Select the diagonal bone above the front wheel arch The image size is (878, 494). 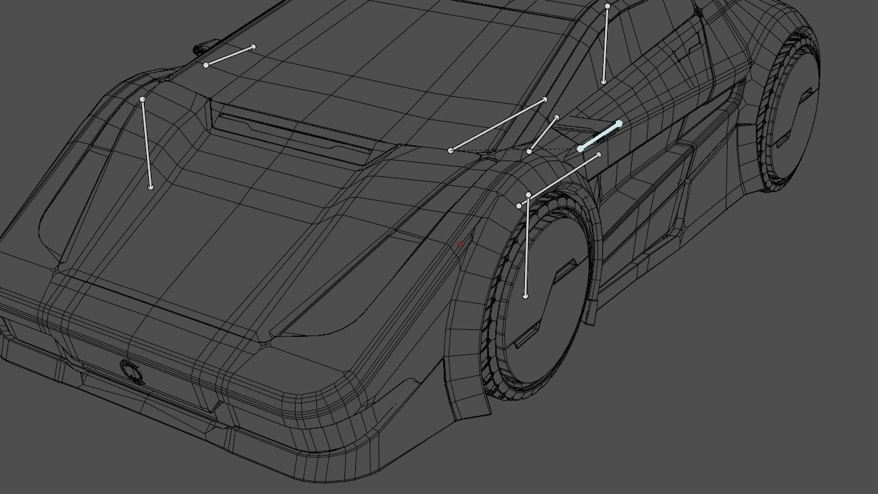(x=559, y=180)
